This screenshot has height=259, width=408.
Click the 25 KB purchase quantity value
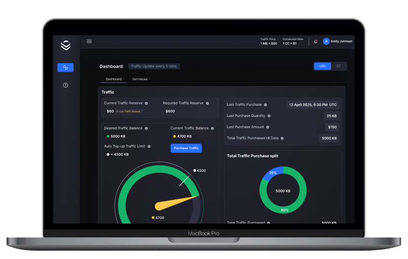point(332,116)
